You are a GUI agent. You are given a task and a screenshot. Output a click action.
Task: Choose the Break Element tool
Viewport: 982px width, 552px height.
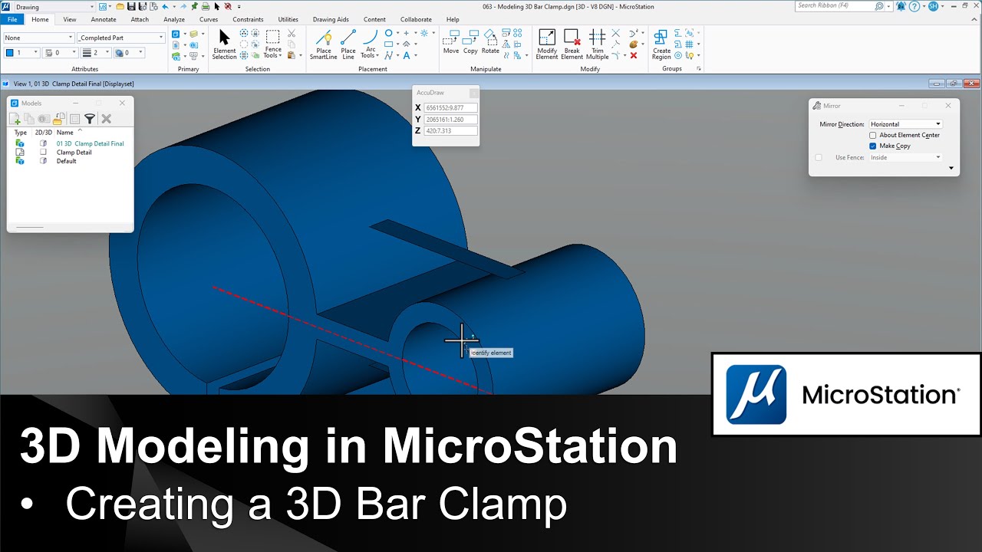click(572, 44)
